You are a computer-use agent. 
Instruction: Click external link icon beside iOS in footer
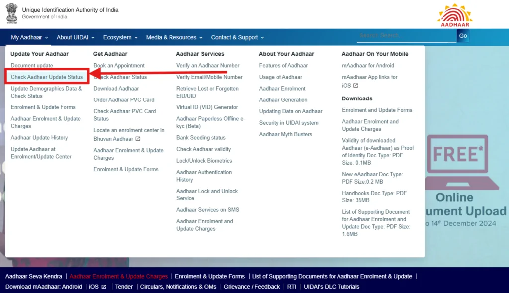pos(104,287)
